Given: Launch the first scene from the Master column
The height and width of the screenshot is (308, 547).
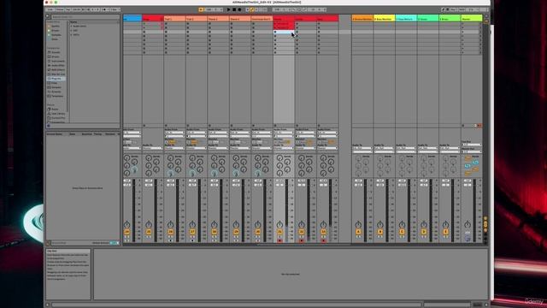Looking at the screenshot, I should click(x=463, y=24).
